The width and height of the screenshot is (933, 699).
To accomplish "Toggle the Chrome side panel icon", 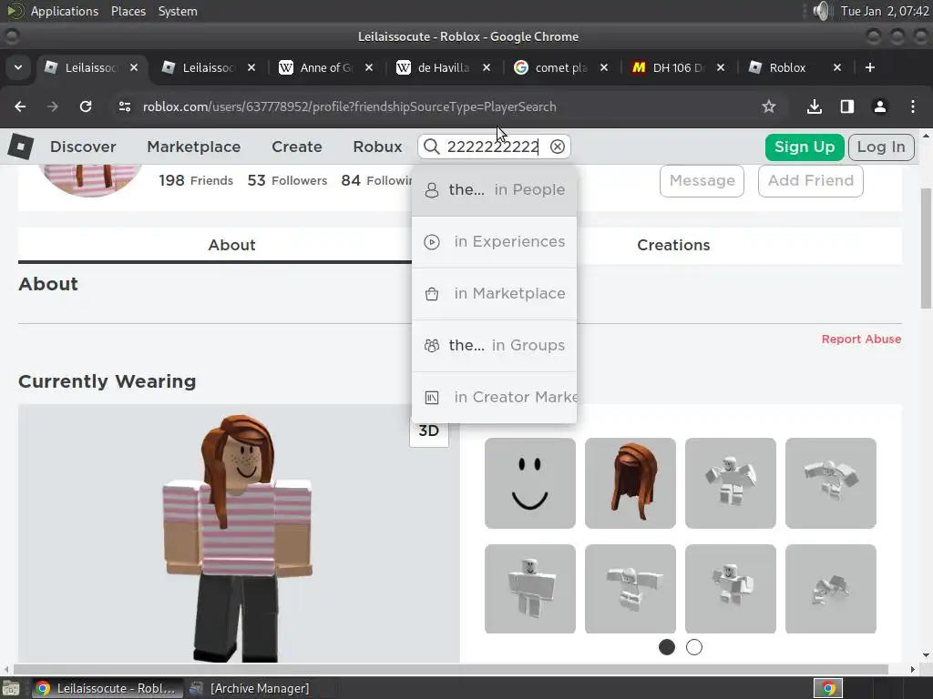I will point(847,106).
